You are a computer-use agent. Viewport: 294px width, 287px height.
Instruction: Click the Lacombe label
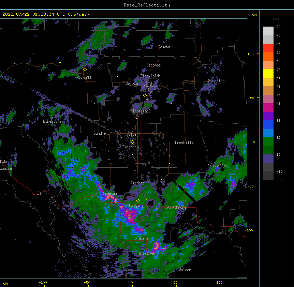click(x=153, y=65)
